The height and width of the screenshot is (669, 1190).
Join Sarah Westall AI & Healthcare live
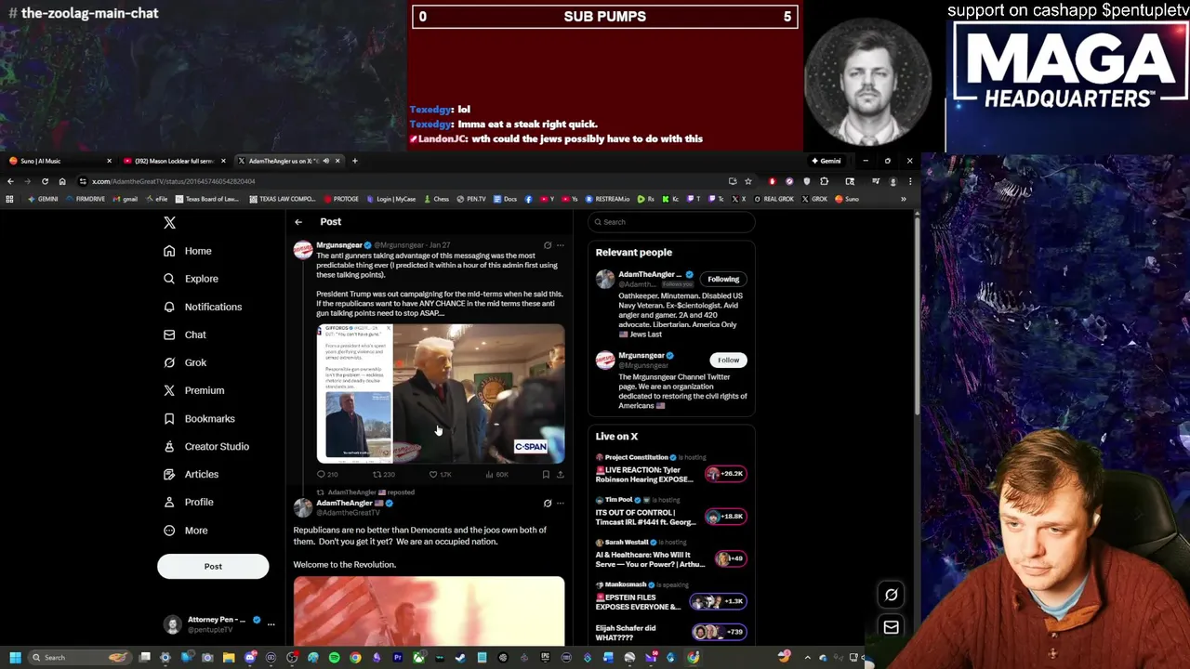[x=731, y=558]
